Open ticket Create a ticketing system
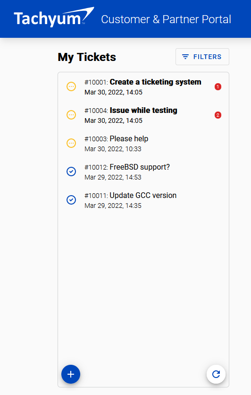 (143, 86)
